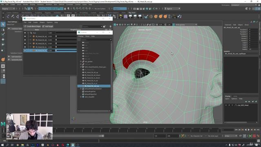Open the Show menu in Outliner
The height and width of the screenshot is (147, 261).
tap(87, 36)
